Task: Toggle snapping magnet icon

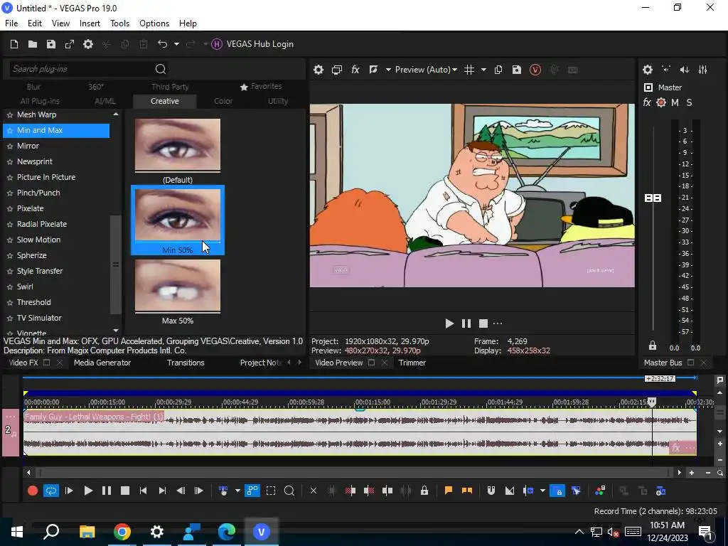Action: pyautogui.click(x=491, y=491)
